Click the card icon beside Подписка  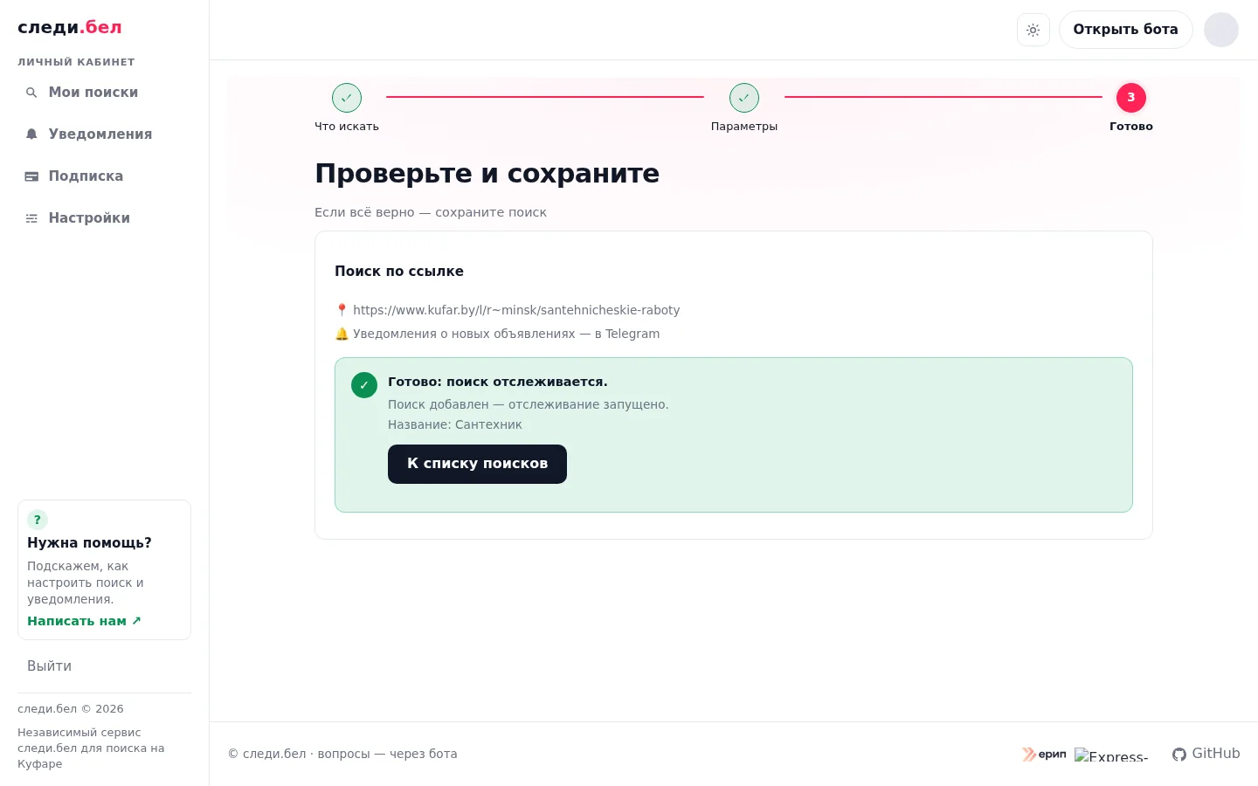tap(31, 176)
